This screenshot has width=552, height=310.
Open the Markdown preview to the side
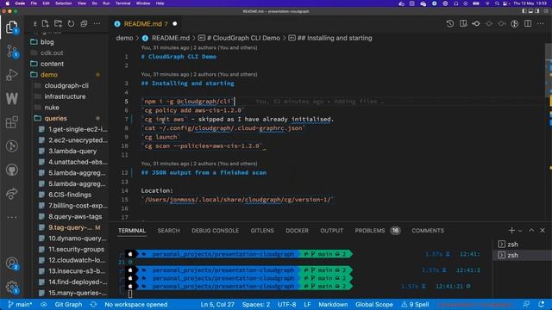[x=463, y=23]
